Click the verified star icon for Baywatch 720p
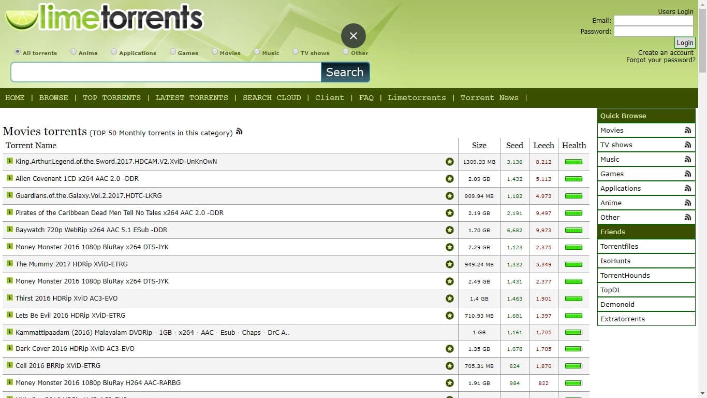 point(449,230)
